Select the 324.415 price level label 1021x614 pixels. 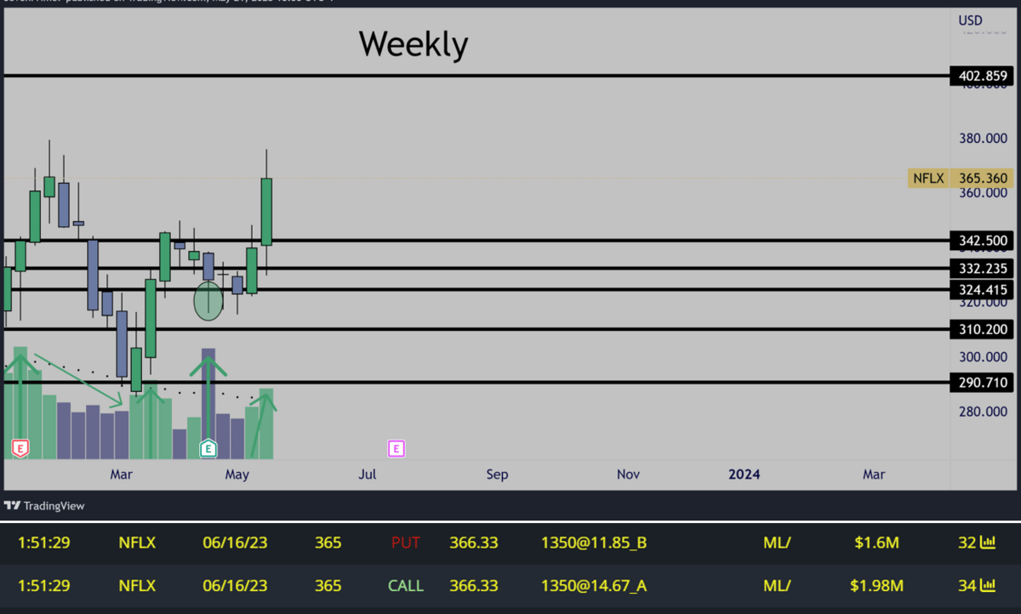pos(983,290)
